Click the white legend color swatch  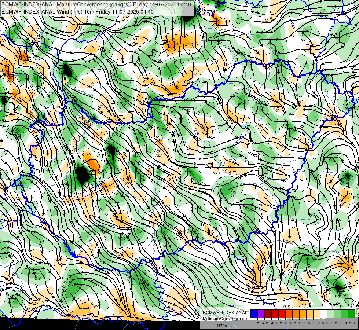324,314
